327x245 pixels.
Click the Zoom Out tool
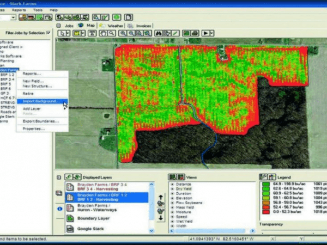(131, 33)
